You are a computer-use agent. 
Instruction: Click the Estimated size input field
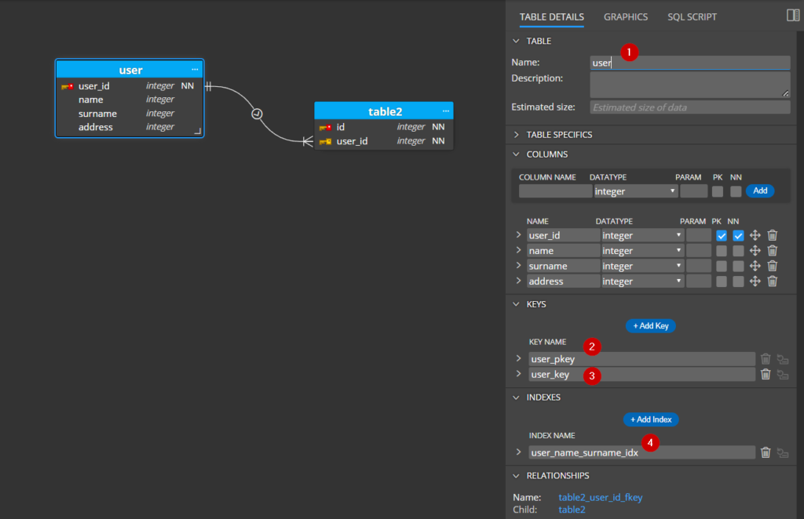(689, 107)
